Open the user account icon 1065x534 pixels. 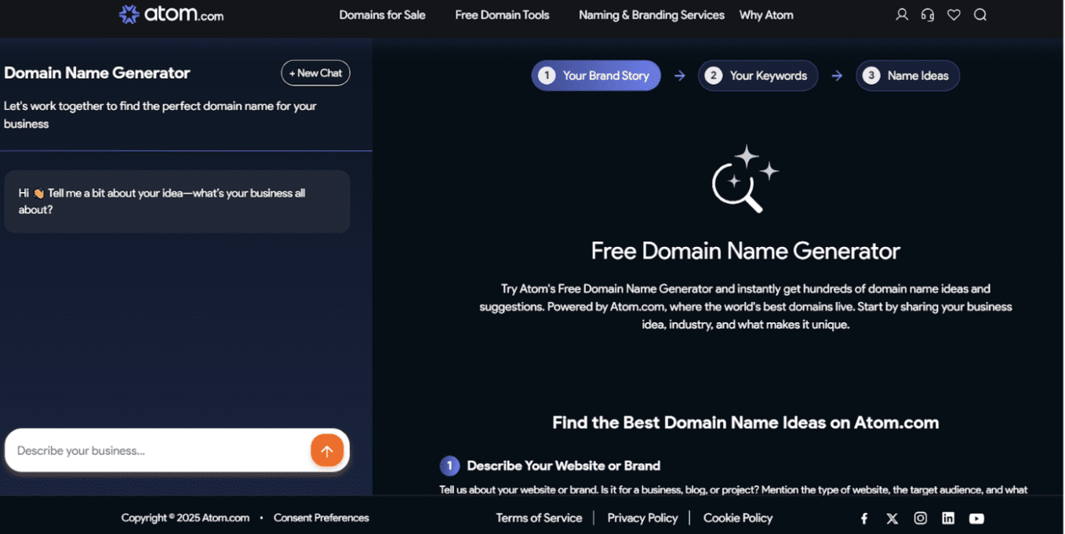coord(902,15)
